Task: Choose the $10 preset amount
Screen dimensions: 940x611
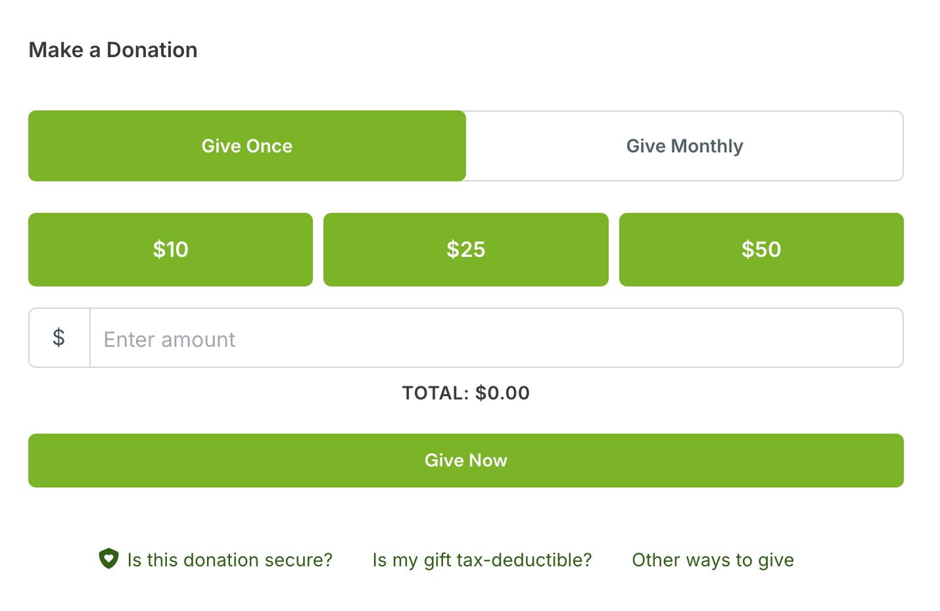Action: pyautogui.click(x=170, y=250)
